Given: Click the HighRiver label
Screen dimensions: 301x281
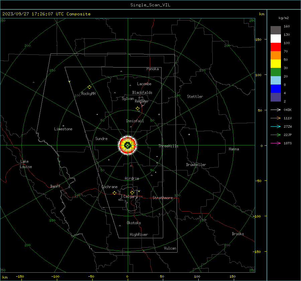Looking at the screenshot, I should 139,235.
